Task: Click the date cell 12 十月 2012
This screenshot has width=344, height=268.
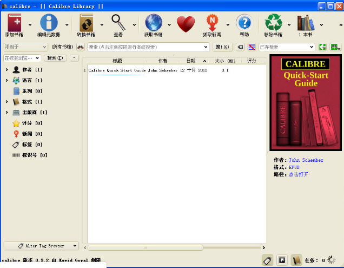Action: (194, 70)
